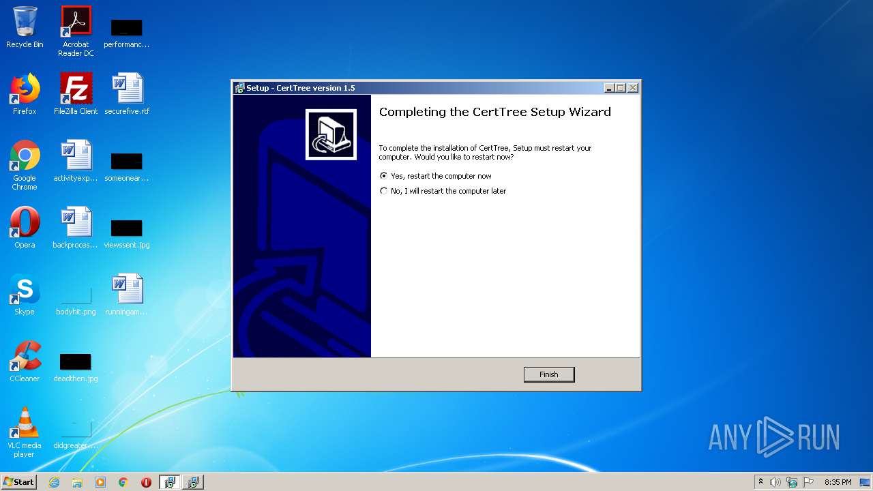Close the CertTree Setup window

[x=633, y=88]
